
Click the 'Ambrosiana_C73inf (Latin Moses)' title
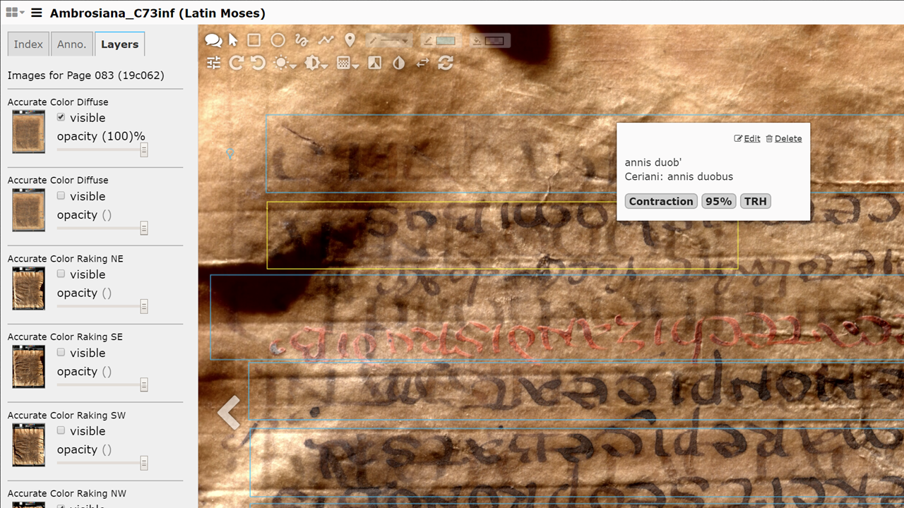coord(157,13)
